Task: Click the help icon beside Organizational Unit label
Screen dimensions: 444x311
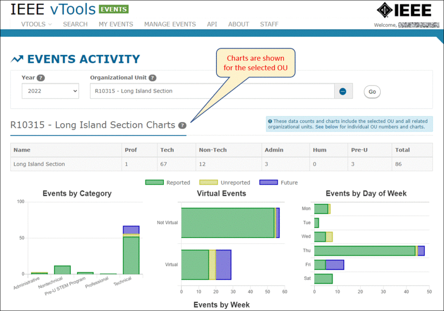Action: pos(152,78)
